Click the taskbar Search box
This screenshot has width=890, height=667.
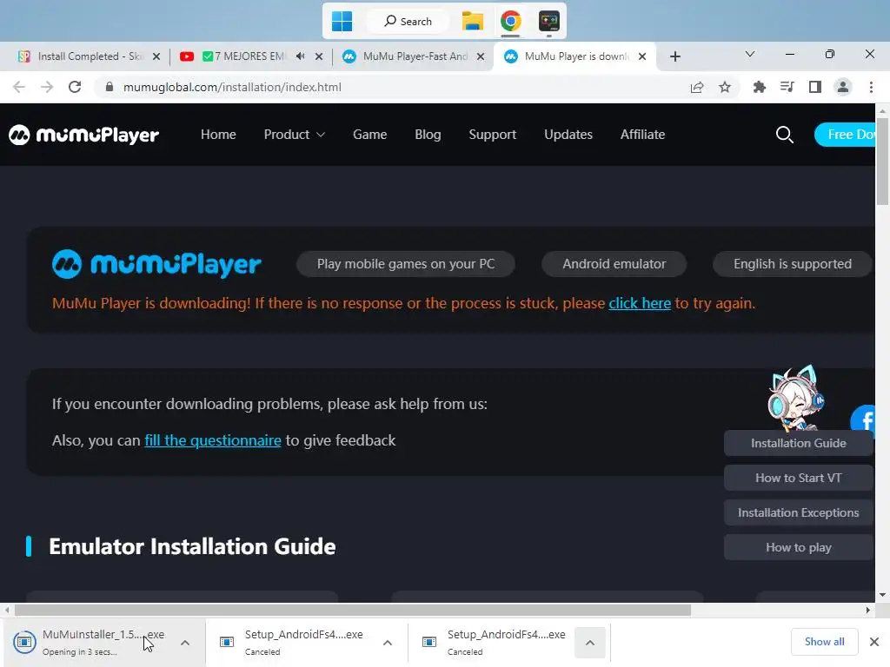pyautogui.click(x=408, y=22)
